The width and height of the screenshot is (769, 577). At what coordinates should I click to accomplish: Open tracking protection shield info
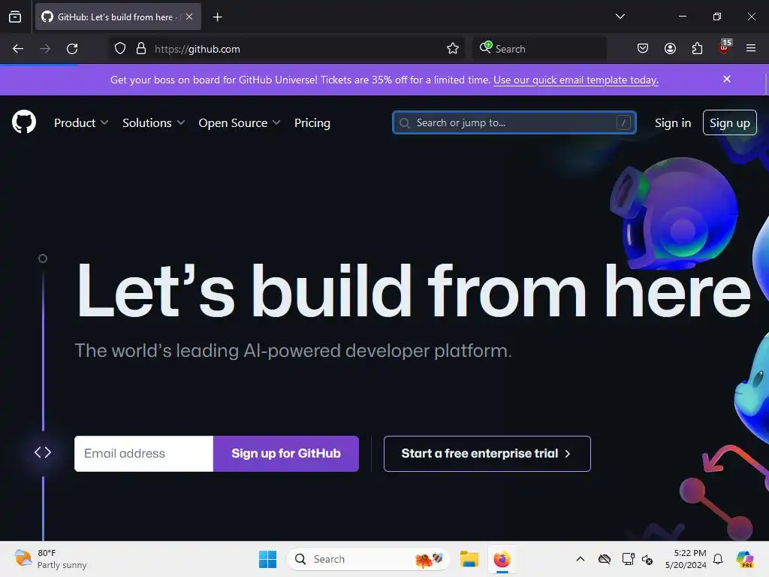tap(120, 49)
